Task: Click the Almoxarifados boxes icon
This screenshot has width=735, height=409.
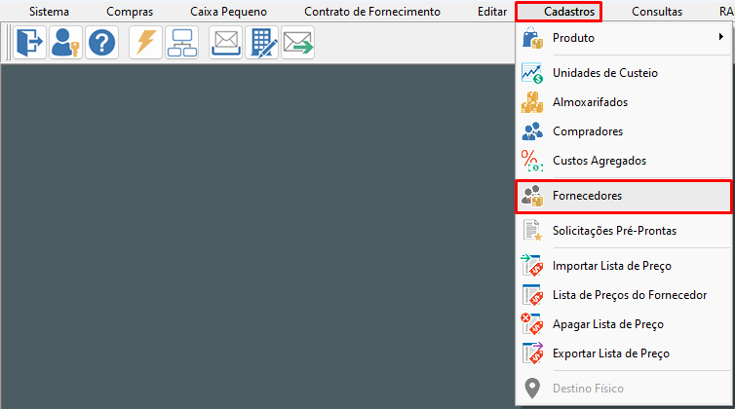Action: point(532,102)
